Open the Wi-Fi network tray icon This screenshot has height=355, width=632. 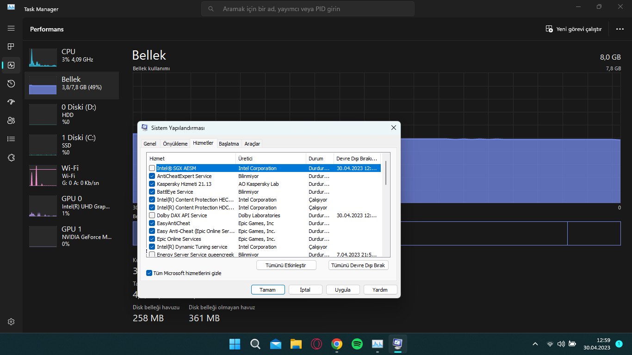550,344
